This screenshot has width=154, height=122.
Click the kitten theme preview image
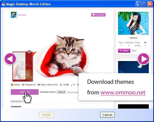(63, 56)
